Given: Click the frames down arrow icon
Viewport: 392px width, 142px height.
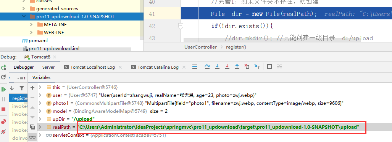Looking at the screenshot, I should tap(12, 88).
